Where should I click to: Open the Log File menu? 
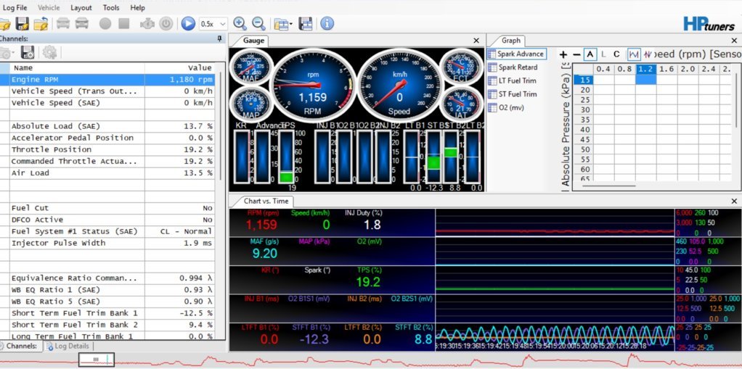[x=15, y=7]
